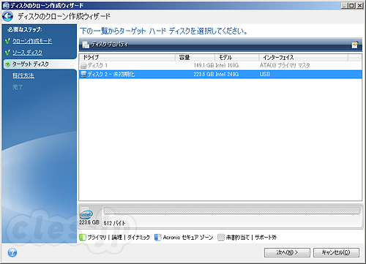366x264 pixels.
Task: Click the 512 バイト label
Action: pos(114,223)
